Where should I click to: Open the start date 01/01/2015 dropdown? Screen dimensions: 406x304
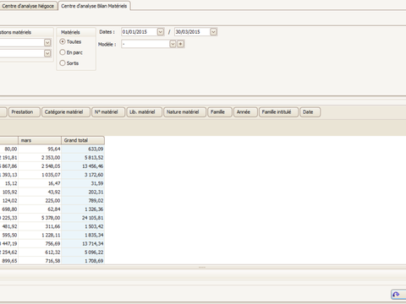click(161, 32)
